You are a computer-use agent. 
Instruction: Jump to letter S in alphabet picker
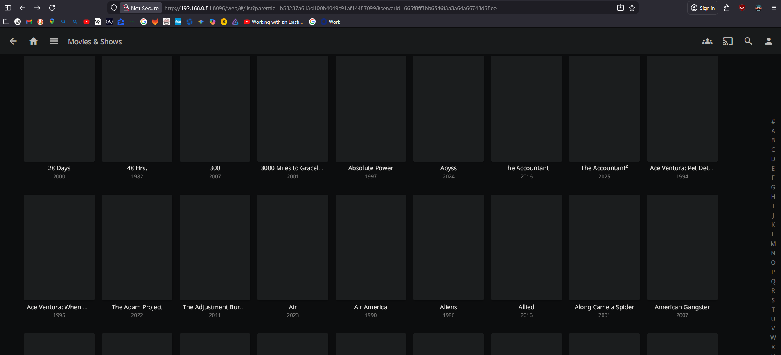point(773,300)
